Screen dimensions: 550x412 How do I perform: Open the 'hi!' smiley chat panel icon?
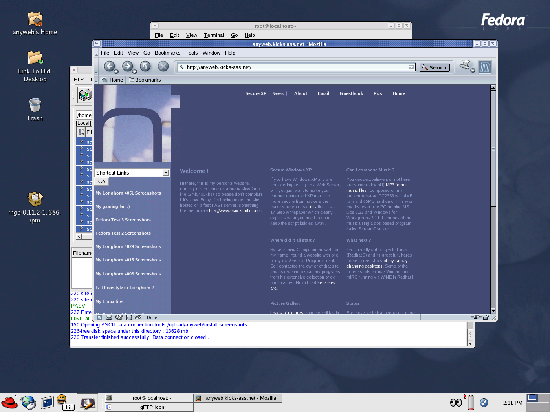pos(65,403)
